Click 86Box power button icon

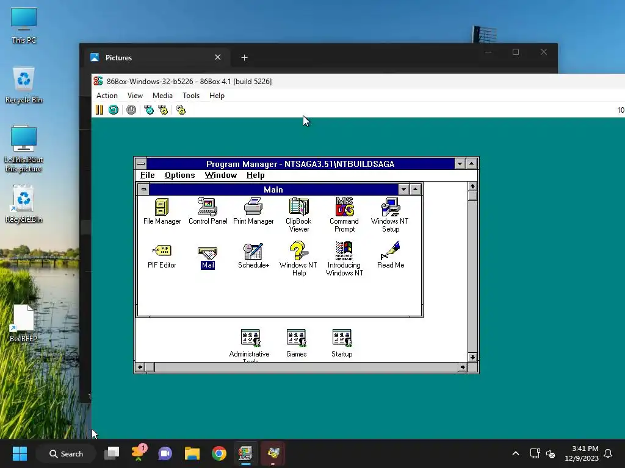(x=131, y=110)
